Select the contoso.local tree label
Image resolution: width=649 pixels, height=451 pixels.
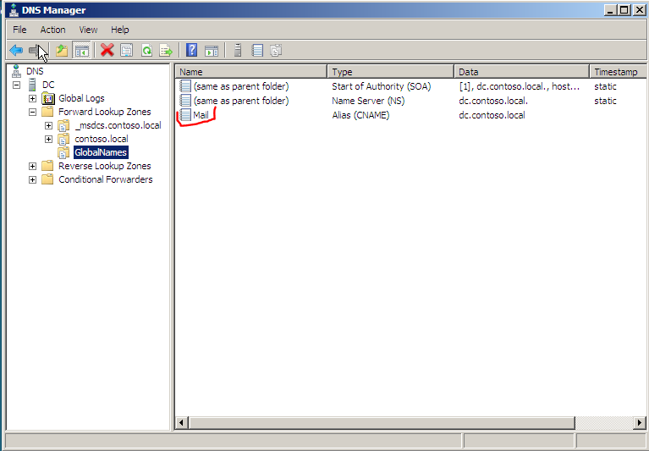[102, 139]
